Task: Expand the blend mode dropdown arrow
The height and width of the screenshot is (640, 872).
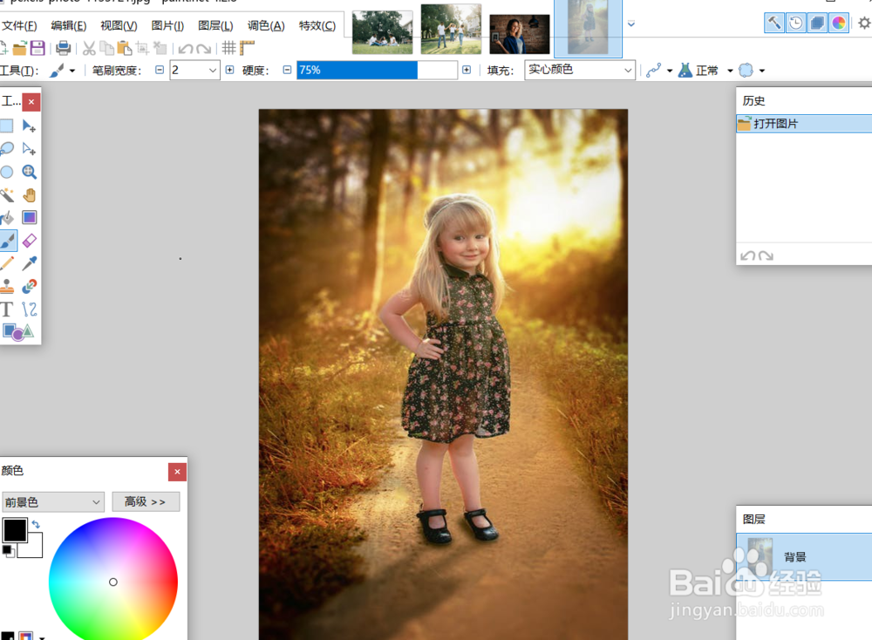Action: [730, 71]
